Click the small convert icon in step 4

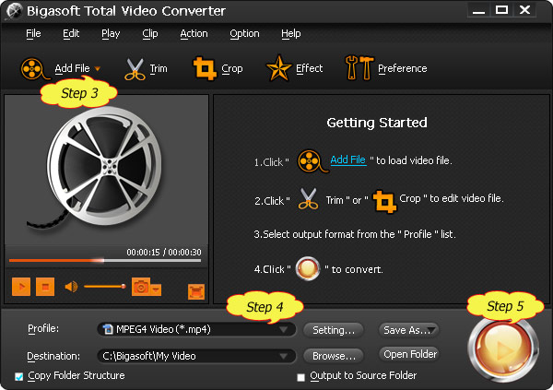(x=308, y=268)
